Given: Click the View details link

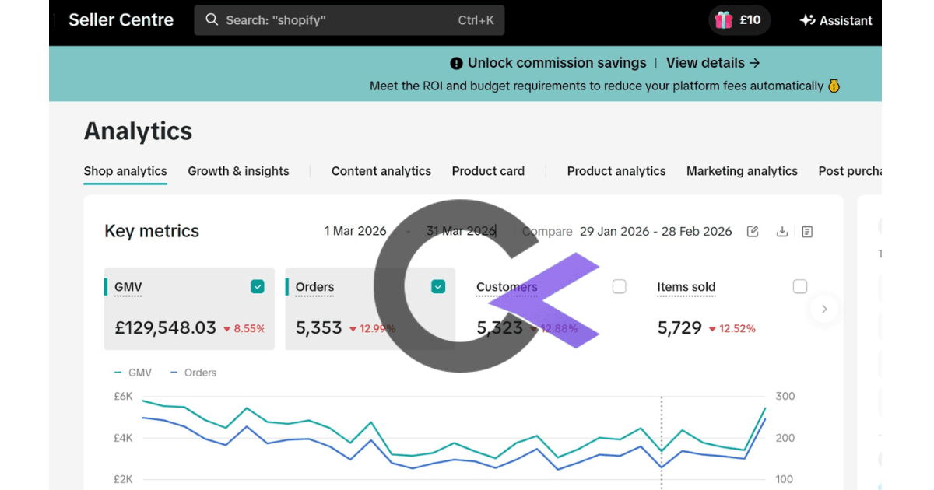Looking at the screenshot, I should (x=713, y=63).
